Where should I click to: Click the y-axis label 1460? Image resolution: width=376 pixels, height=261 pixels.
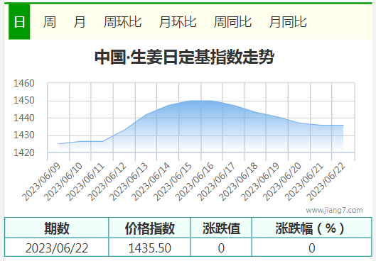click(x=24, y=83)
